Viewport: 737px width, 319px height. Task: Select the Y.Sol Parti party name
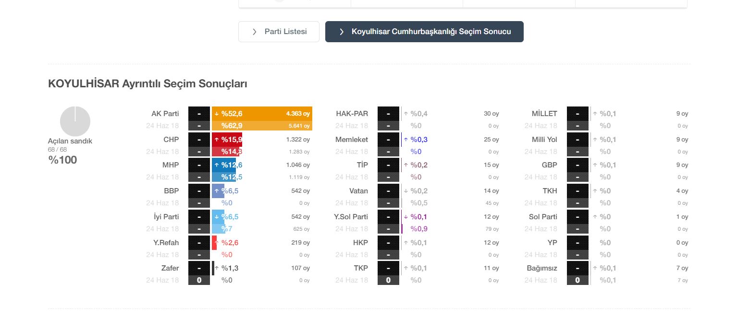(351, 217)
